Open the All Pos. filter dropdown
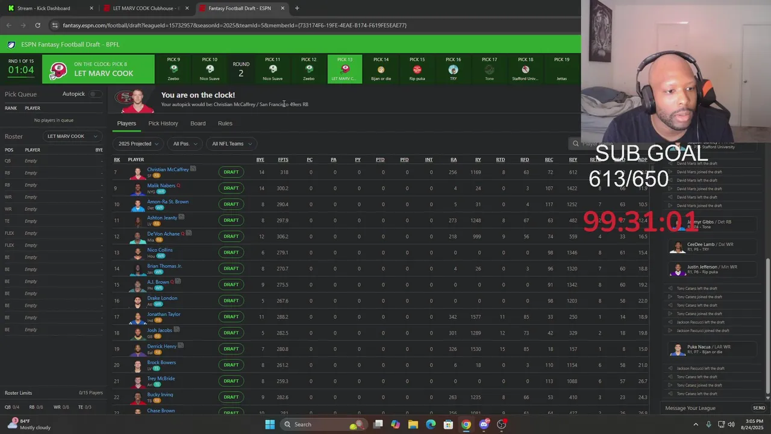The height and width of the screenshot is (434, 771). point(184,143)
